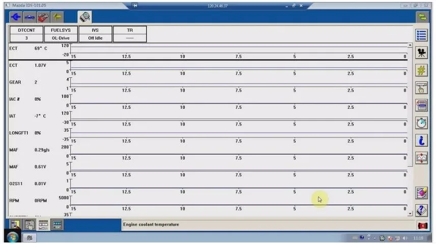
Task: Select the yellow arrow tab
Action: click(57, 17)
